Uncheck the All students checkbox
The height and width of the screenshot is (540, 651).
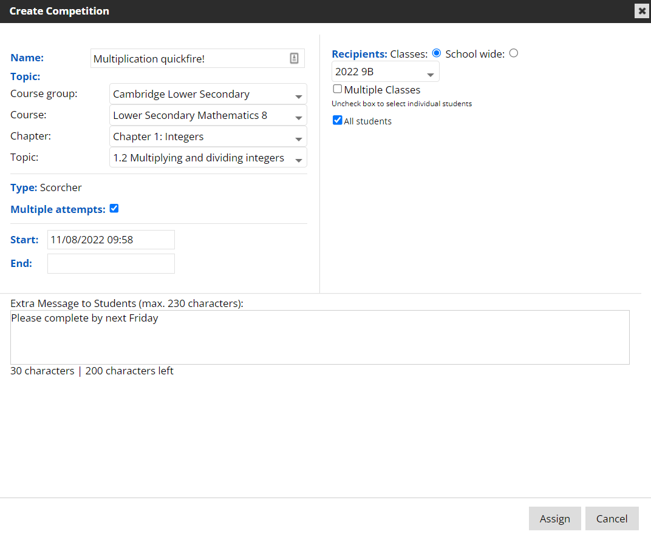(338, 121)
